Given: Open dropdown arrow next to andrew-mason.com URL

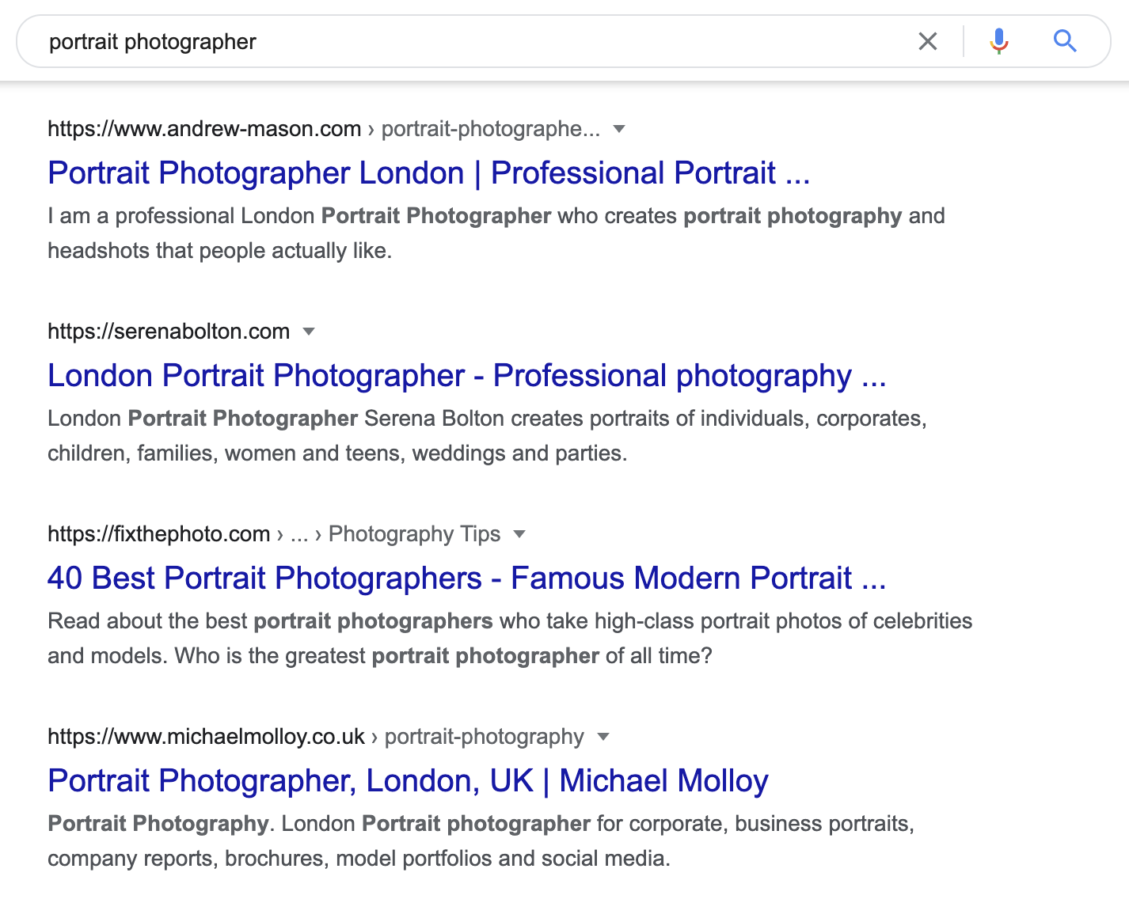Looking at the screenshot, I should click(619, 129).
